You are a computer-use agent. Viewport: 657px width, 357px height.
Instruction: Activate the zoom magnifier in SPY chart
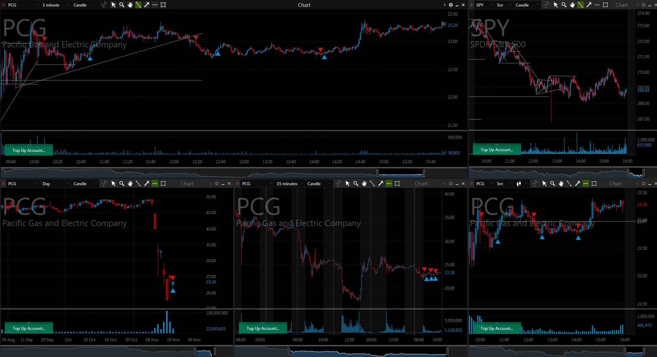[x=564, y=5]
